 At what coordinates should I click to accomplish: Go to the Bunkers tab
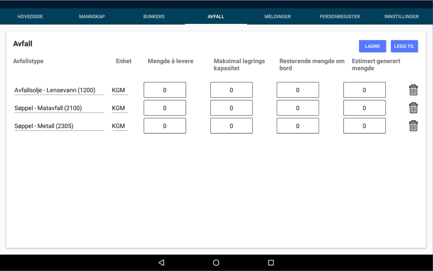pyautogui.click(x=154, y=17)
